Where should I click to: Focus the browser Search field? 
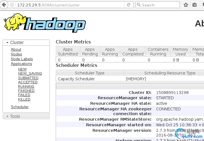pos(157,5)
